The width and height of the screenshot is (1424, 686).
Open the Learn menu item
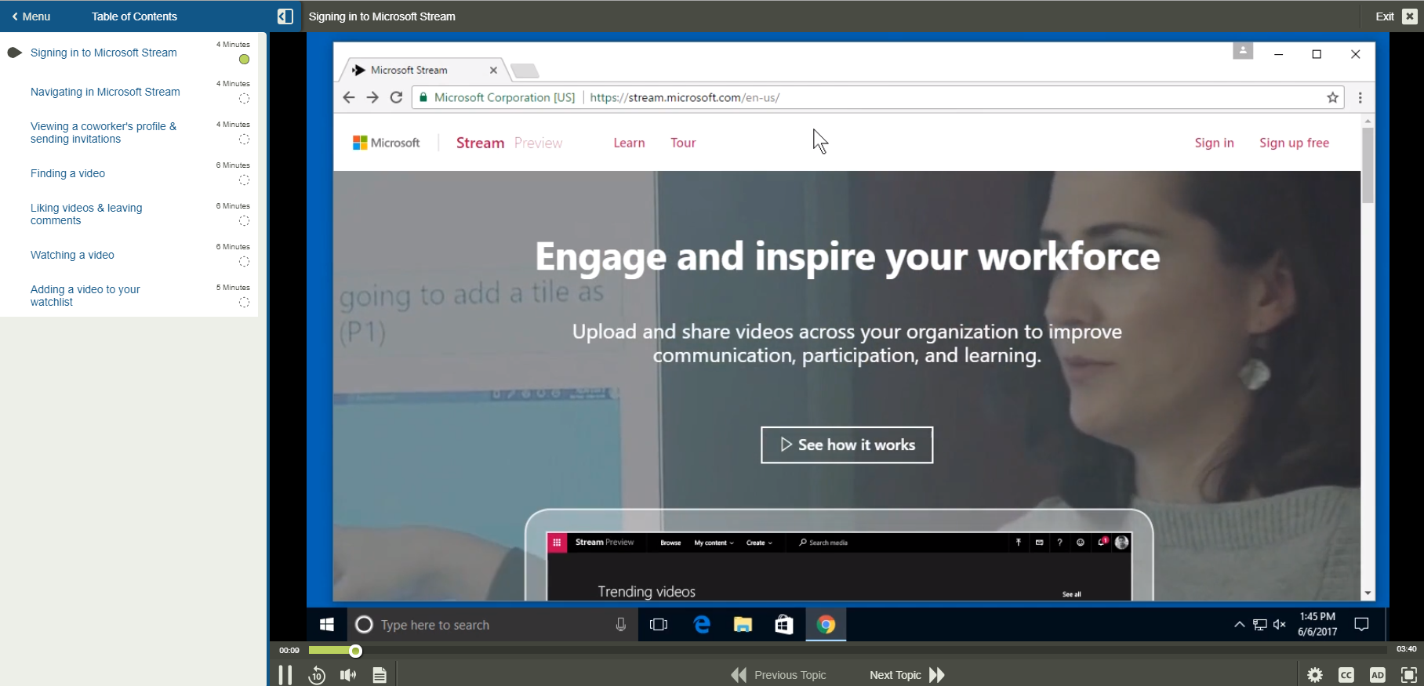(x=629, y=143)
